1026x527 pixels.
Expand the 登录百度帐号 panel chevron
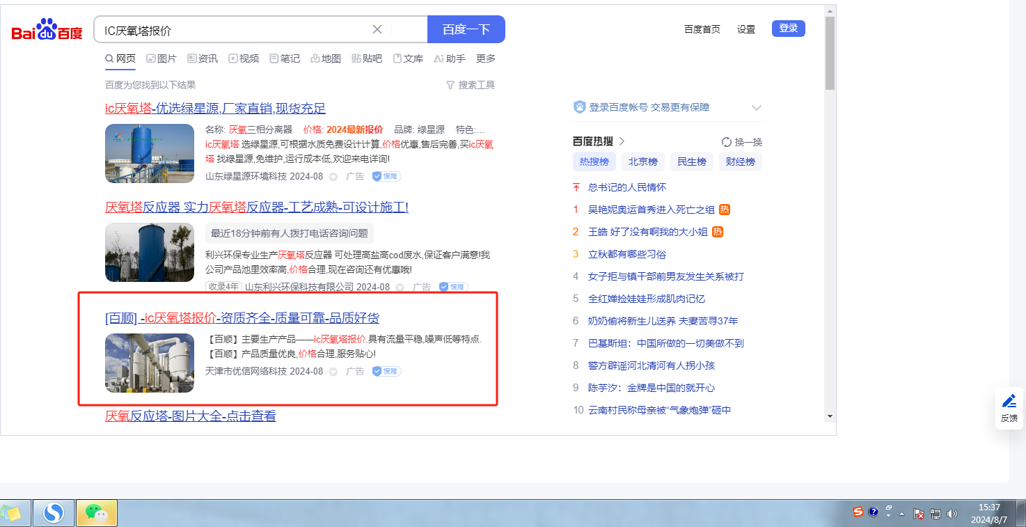pos(757,108)
